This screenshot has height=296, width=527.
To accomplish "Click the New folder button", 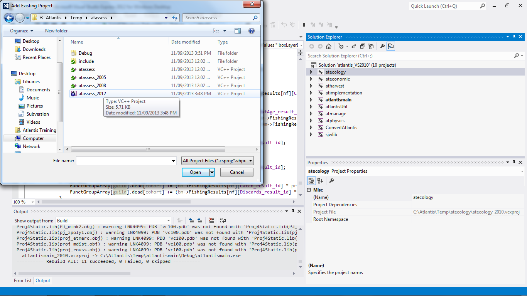I will click(56, 31).
